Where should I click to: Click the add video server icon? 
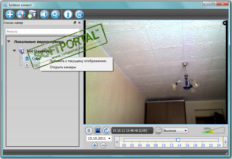tap(32, 14)
